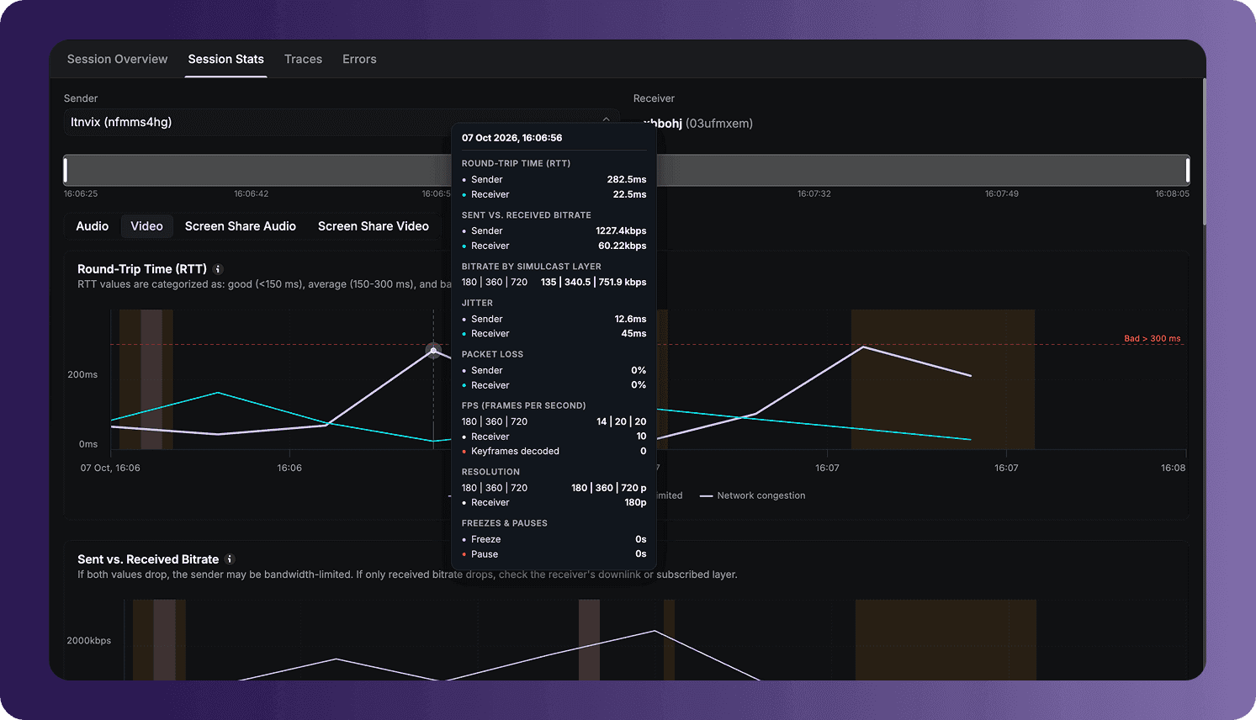Click the Receiver resolution value "180p"
1256x720 pixels.
tap(635, 502)
